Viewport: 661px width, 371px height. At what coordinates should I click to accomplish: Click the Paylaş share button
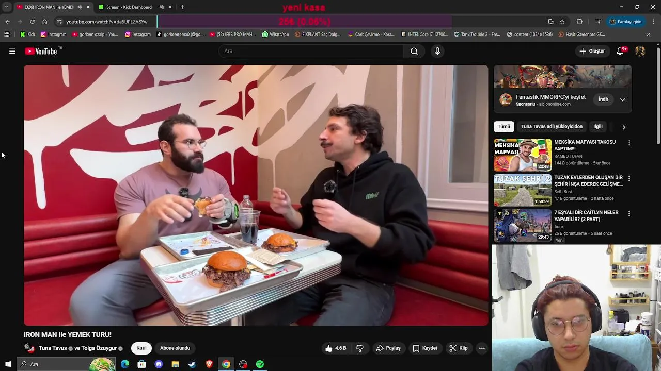point(388,348)
